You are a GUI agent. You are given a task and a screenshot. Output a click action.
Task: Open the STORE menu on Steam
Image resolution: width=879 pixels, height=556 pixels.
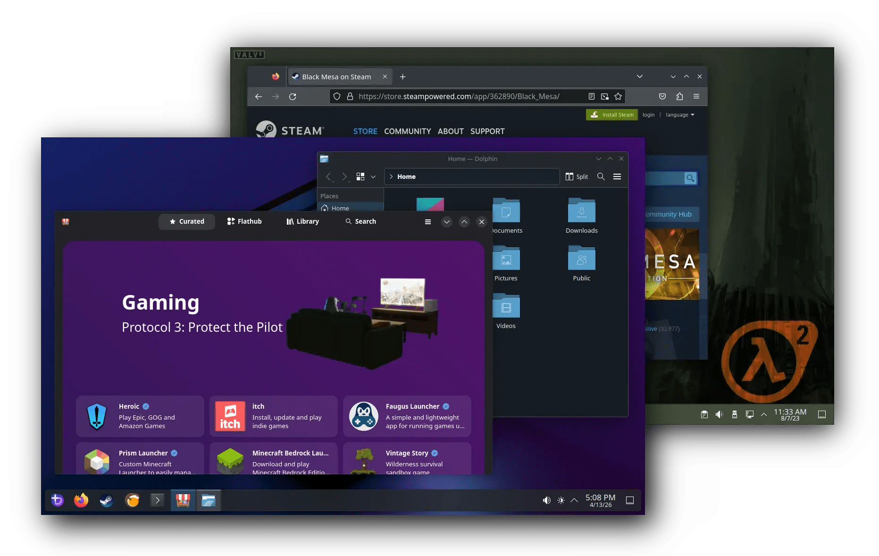365,131
